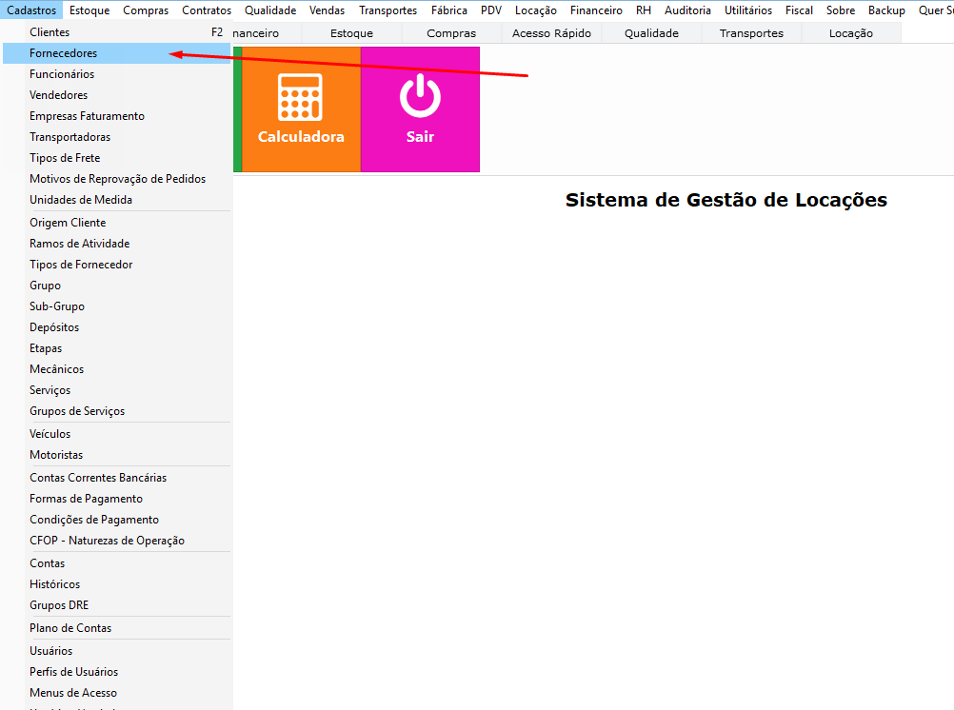Choose Funcionários from the menu
Image resolution: width=954 pixels, height=710 pixels.
pyautogui.click(x=117, y=74)
